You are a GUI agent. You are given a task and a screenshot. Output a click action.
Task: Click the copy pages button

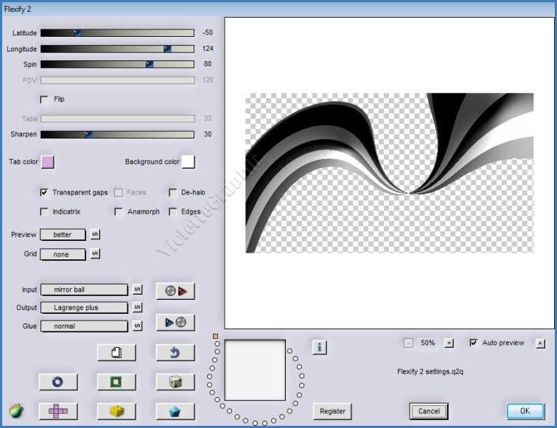[116, 353]
